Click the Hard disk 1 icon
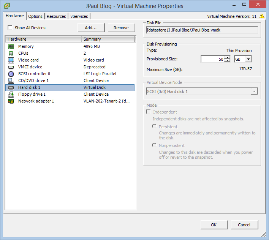269x240 pixels. pos(11,88)
